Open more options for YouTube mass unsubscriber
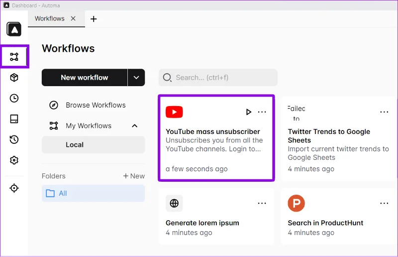Screen dimensions: 398x257 tap(262, 112)
